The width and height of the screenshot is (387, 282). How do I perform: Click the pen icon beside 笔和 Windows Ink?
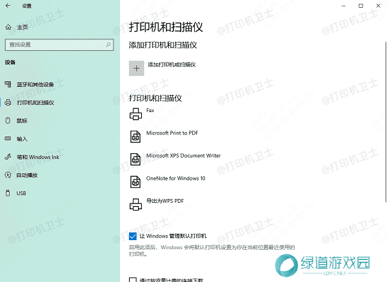click(8, 157)
